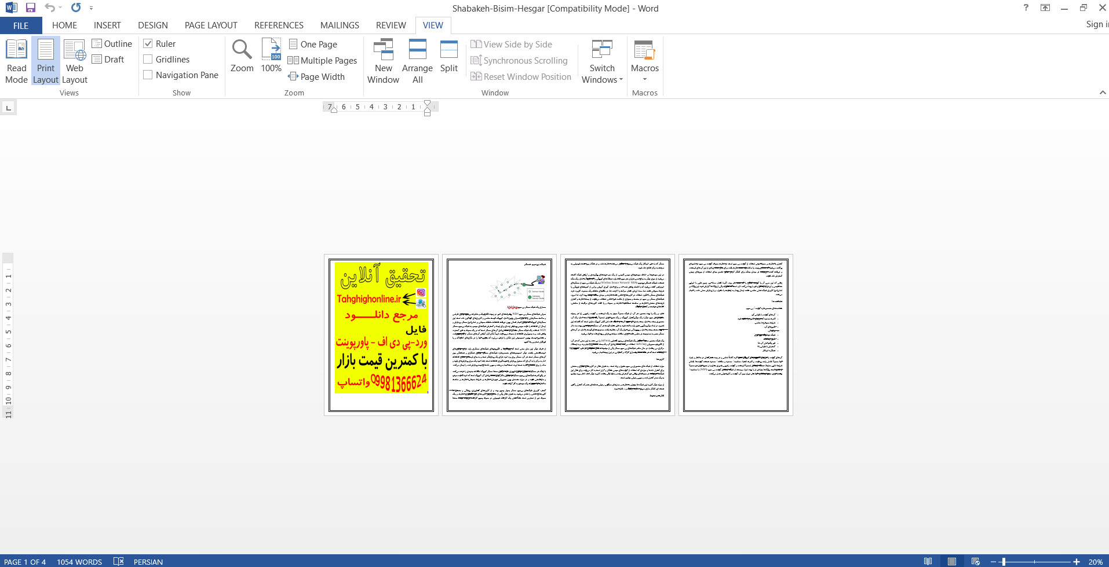Open the MAILINGS tab
This screenshot has width=1109, height=567.
click(340, 25)
